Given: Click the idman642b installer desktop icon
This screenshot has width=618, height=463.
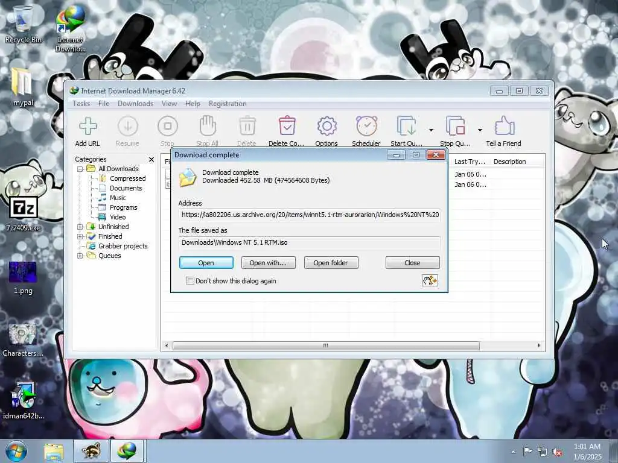Looking at the screenshot, I should pyautogui.click(x=23, y=400).
